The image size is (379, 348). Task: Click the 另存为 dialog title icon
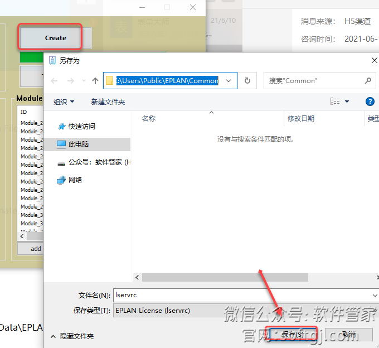pyautogui.click(x=52, y=60)
